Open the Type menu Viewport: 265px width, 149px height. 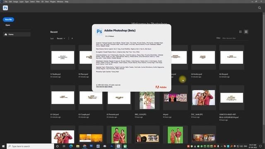tap(26, 2)
